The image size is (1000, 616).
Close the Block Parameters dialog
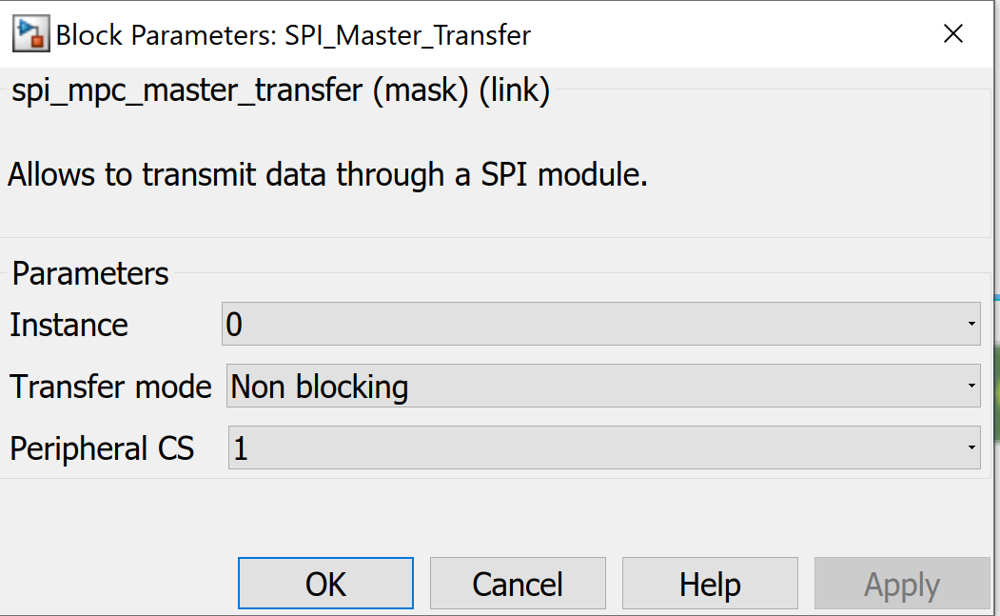[952, 32]
